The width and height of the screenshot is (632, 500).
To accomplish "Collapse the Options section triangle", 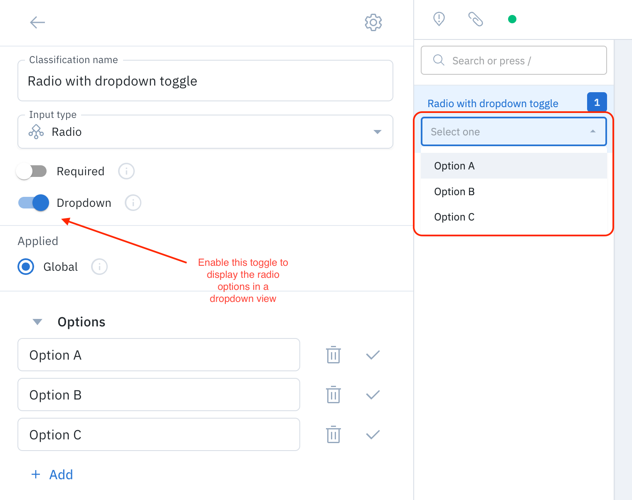I will 37,322.
